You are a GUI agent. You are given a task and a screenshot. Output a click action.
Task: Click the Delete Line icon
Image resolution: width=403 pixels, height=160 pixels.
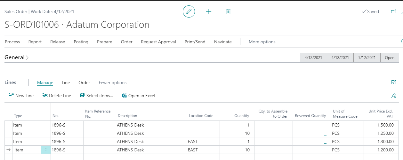click(45, 96)
